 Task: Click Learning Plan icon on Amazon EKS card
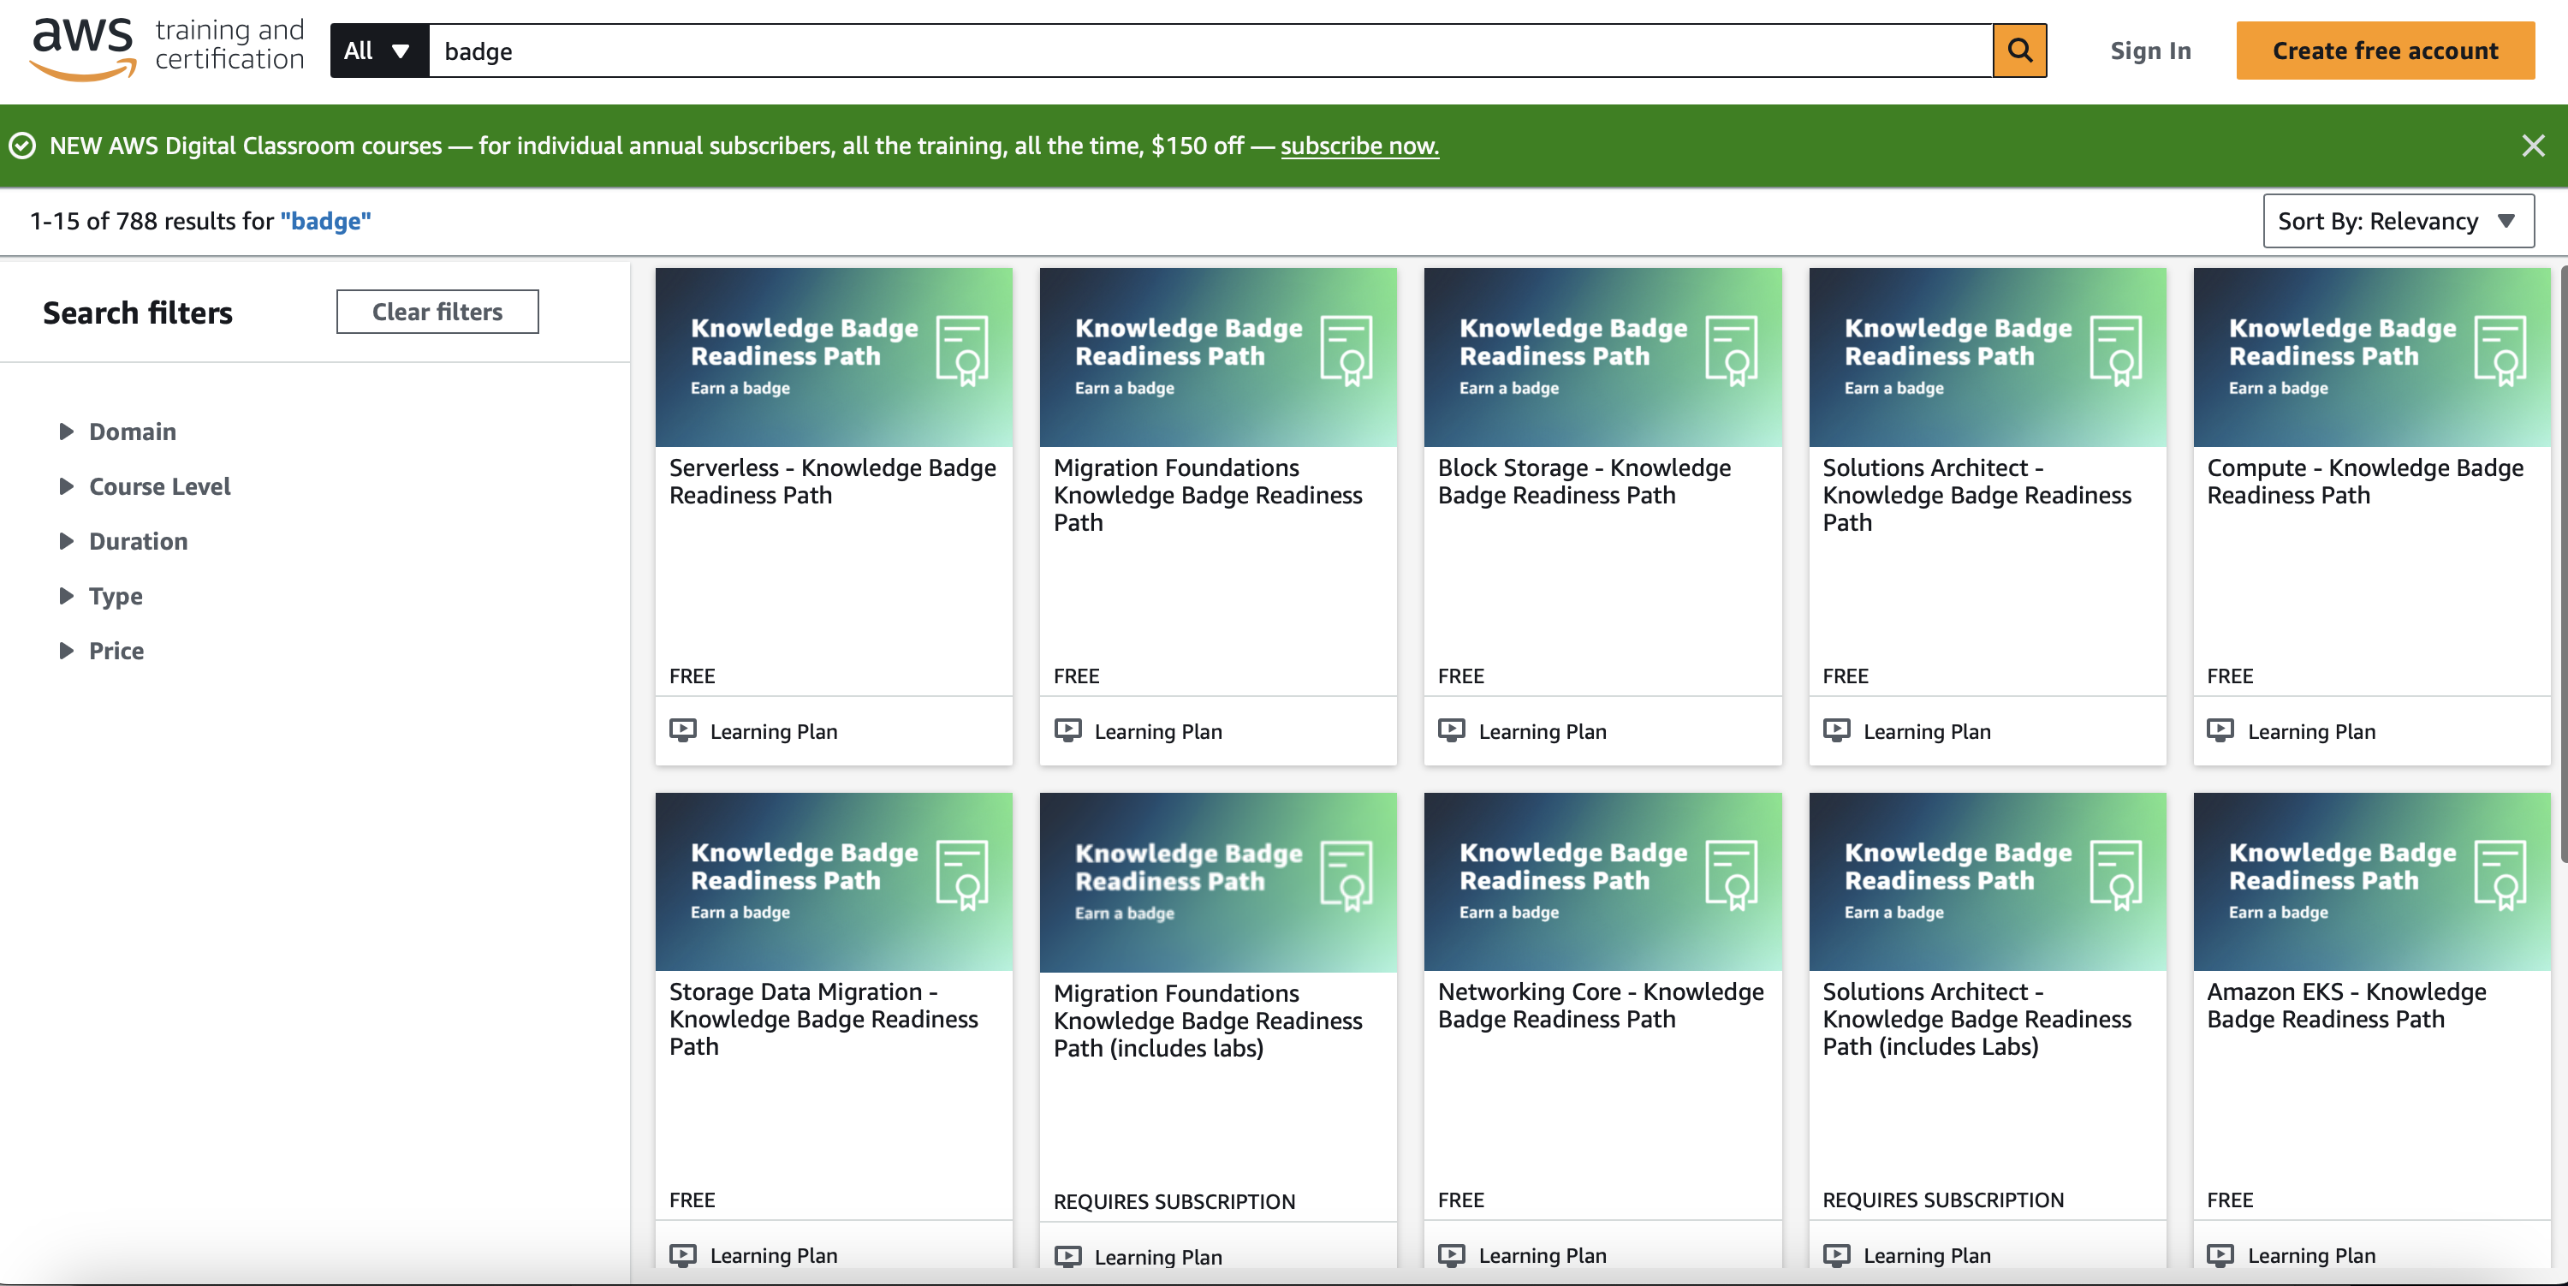(x=2220, y=1255)
